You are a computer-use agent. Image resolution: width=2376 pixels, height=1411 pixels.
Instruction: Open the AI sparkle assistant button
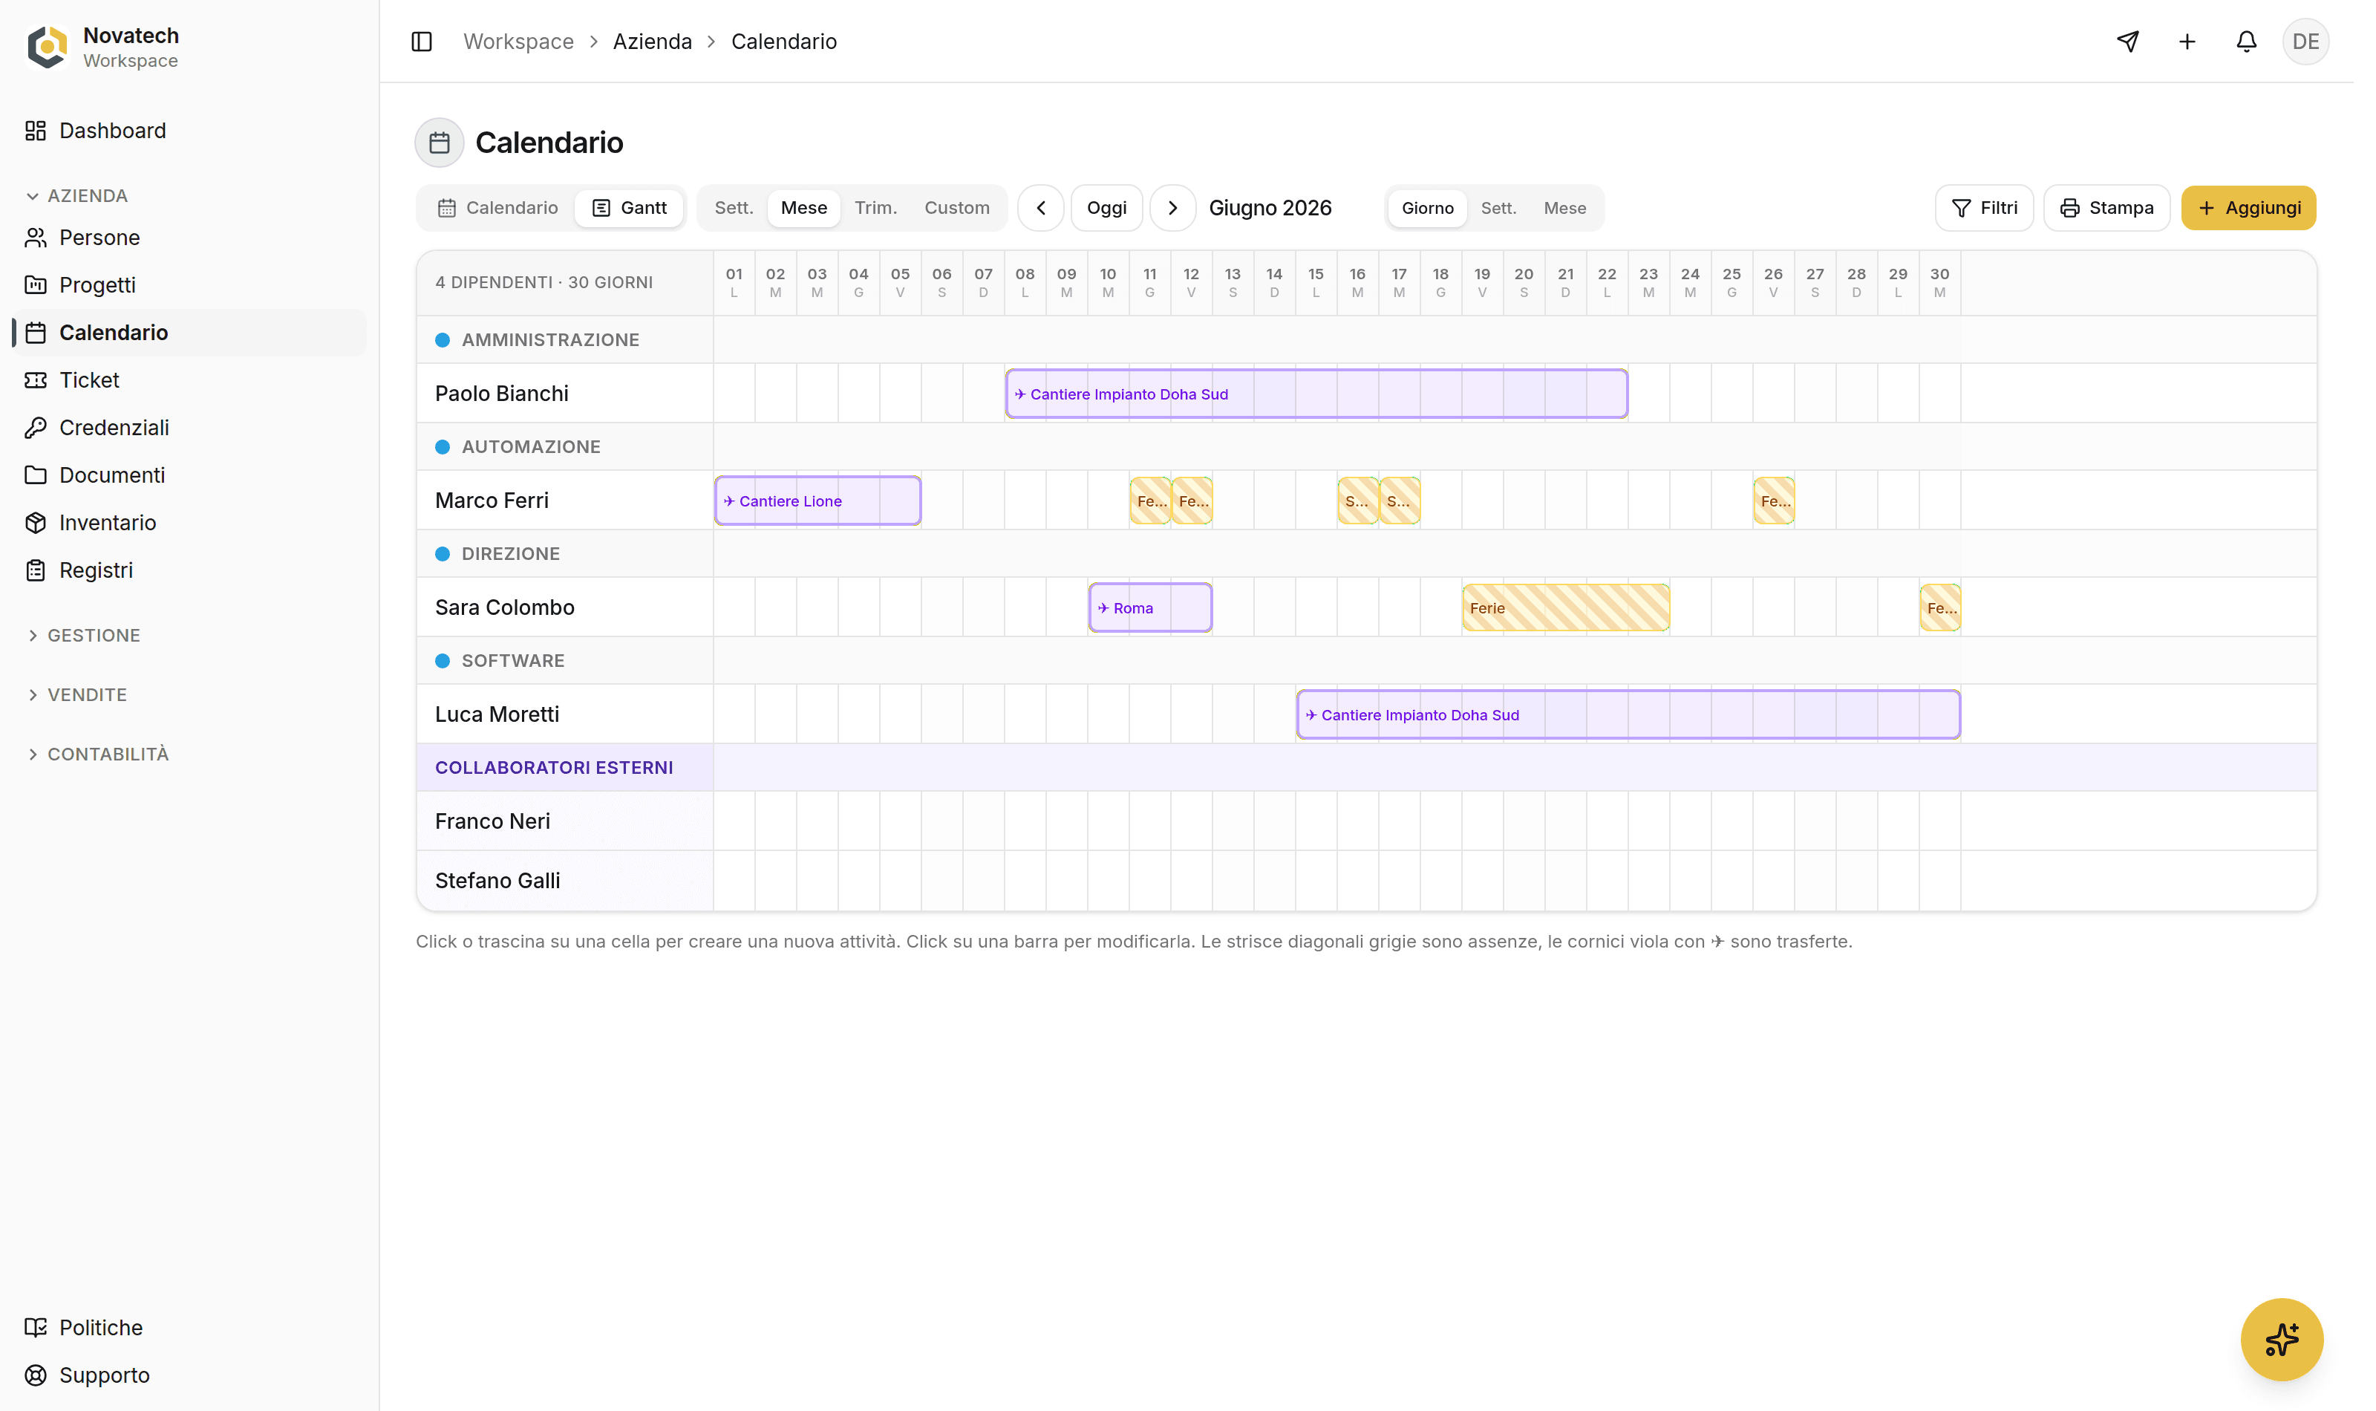click(2281, 1339)
